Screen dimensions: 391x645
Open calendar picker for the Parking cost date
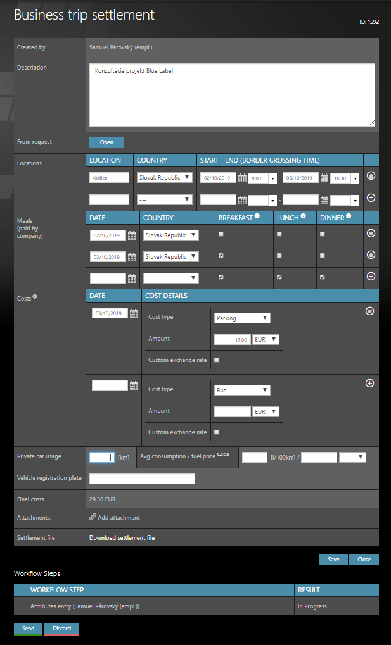pyautogui.click(x=134, y=314)
